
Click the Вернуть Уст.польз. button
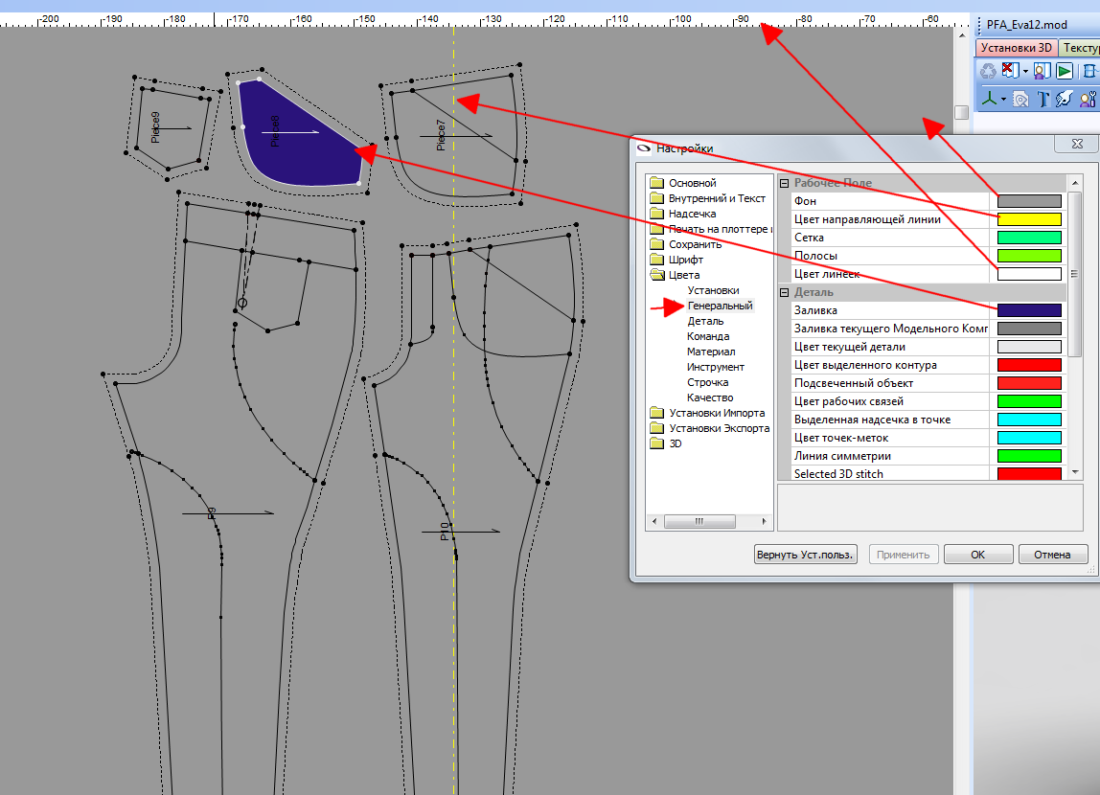coord(805,555)
